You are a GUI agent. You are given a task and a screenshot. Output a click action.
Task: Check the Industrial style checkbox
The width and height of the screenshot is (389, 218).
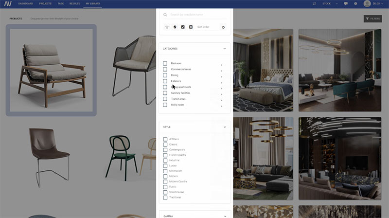pyautogui.click(x=165, y=161)
